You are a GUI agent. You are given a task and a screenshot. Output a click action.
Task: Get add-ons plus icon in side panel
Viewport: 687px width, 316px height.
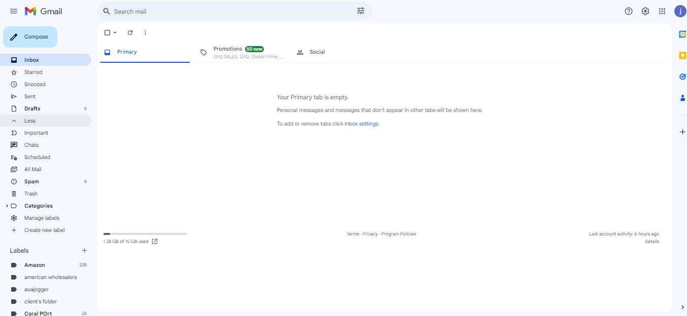coord(682,132)
